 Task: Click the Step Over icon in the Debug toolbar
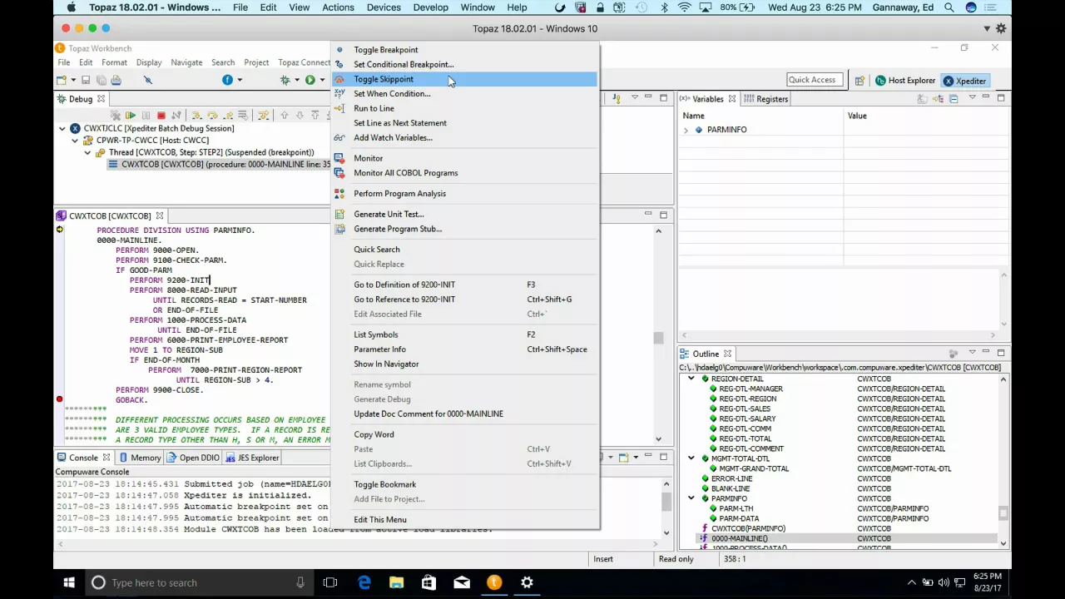[x=212, y=116]
